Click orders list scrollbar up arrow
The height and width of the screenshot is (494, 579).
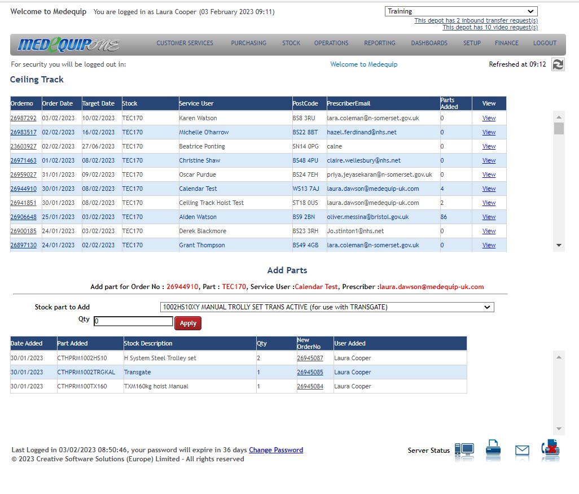tap(559, 117)
